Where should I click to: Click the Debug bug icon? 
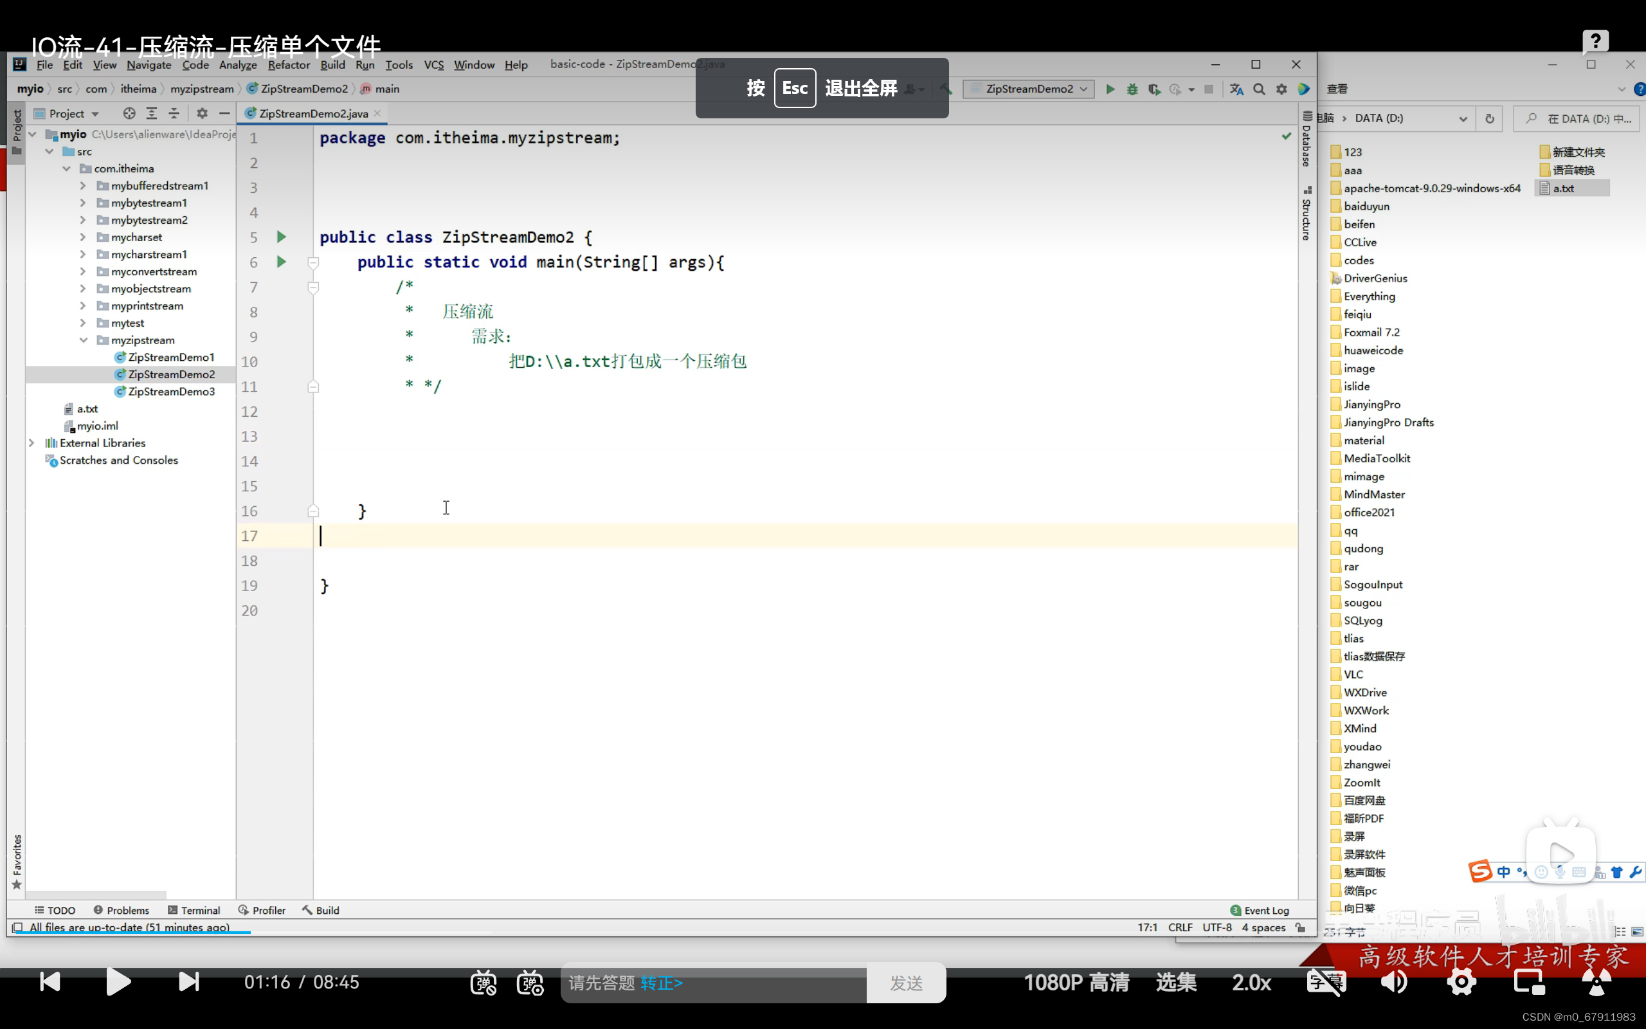click(x=1132, y=89)
